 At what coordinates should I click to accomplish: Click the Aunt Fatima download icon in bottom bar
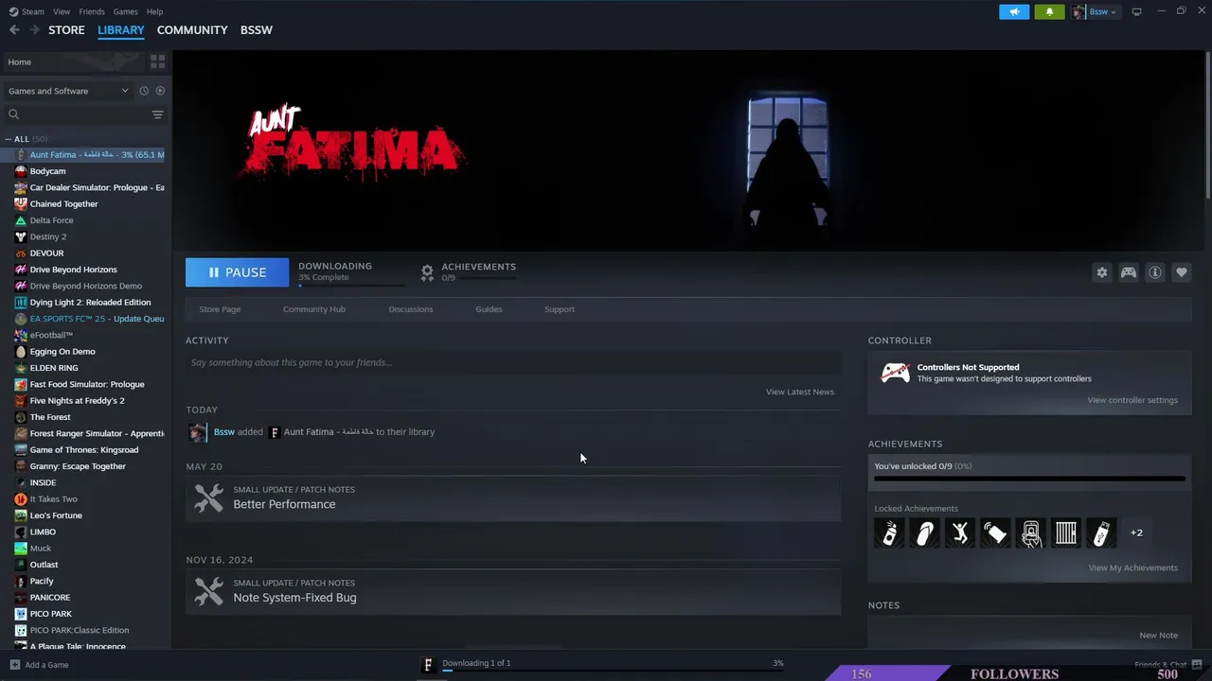point(428,665)
